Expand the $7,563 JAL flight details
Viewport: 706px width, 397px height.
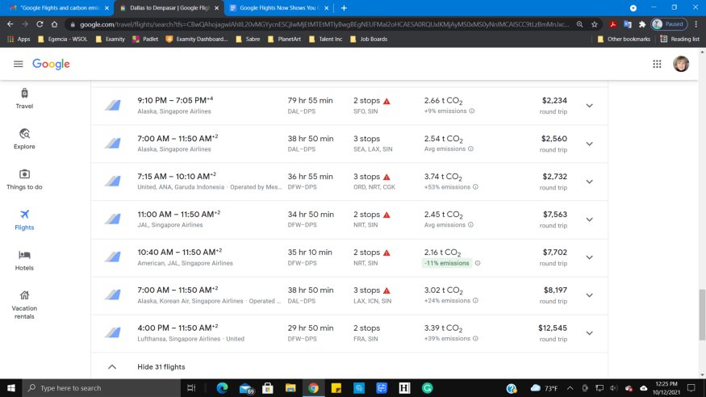[589, 219]
